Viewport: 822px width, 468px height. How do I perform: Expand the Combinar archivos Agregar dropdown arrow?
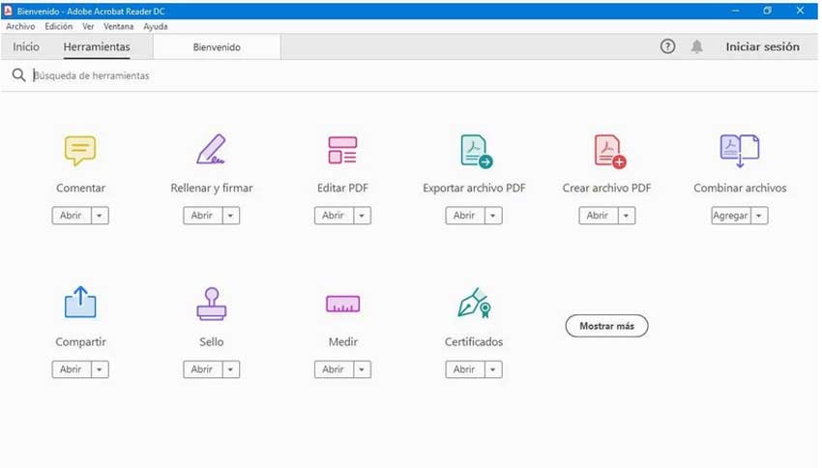coord(759,216)
